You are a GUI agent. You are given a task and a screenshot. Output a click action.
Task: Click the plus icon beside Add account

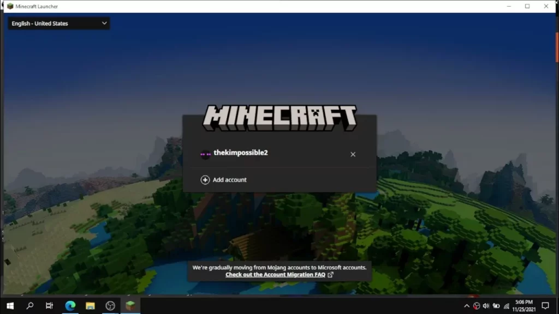205,180
